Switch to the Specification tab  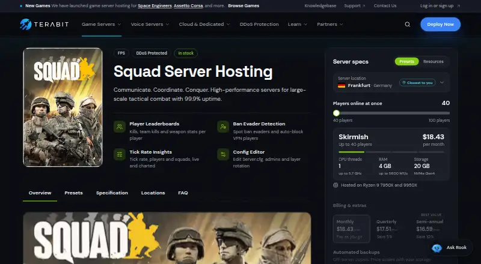coord(112,193)
